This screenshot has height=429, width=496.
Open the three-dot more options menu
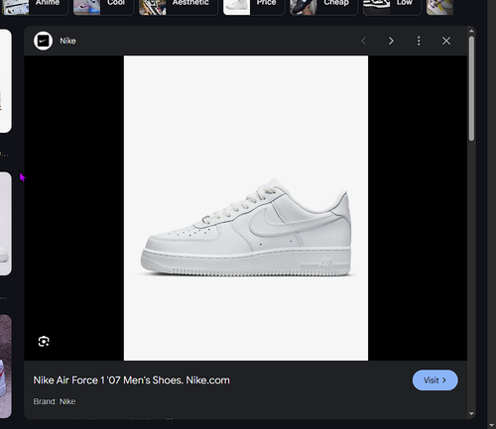coord(419,41)
